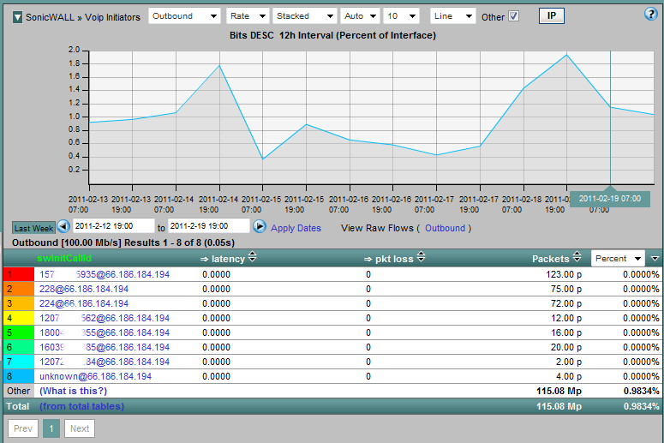This screenshot has width=664, height=443.
Task: Toggle the Other checkbox
Action: click(514, 16)
